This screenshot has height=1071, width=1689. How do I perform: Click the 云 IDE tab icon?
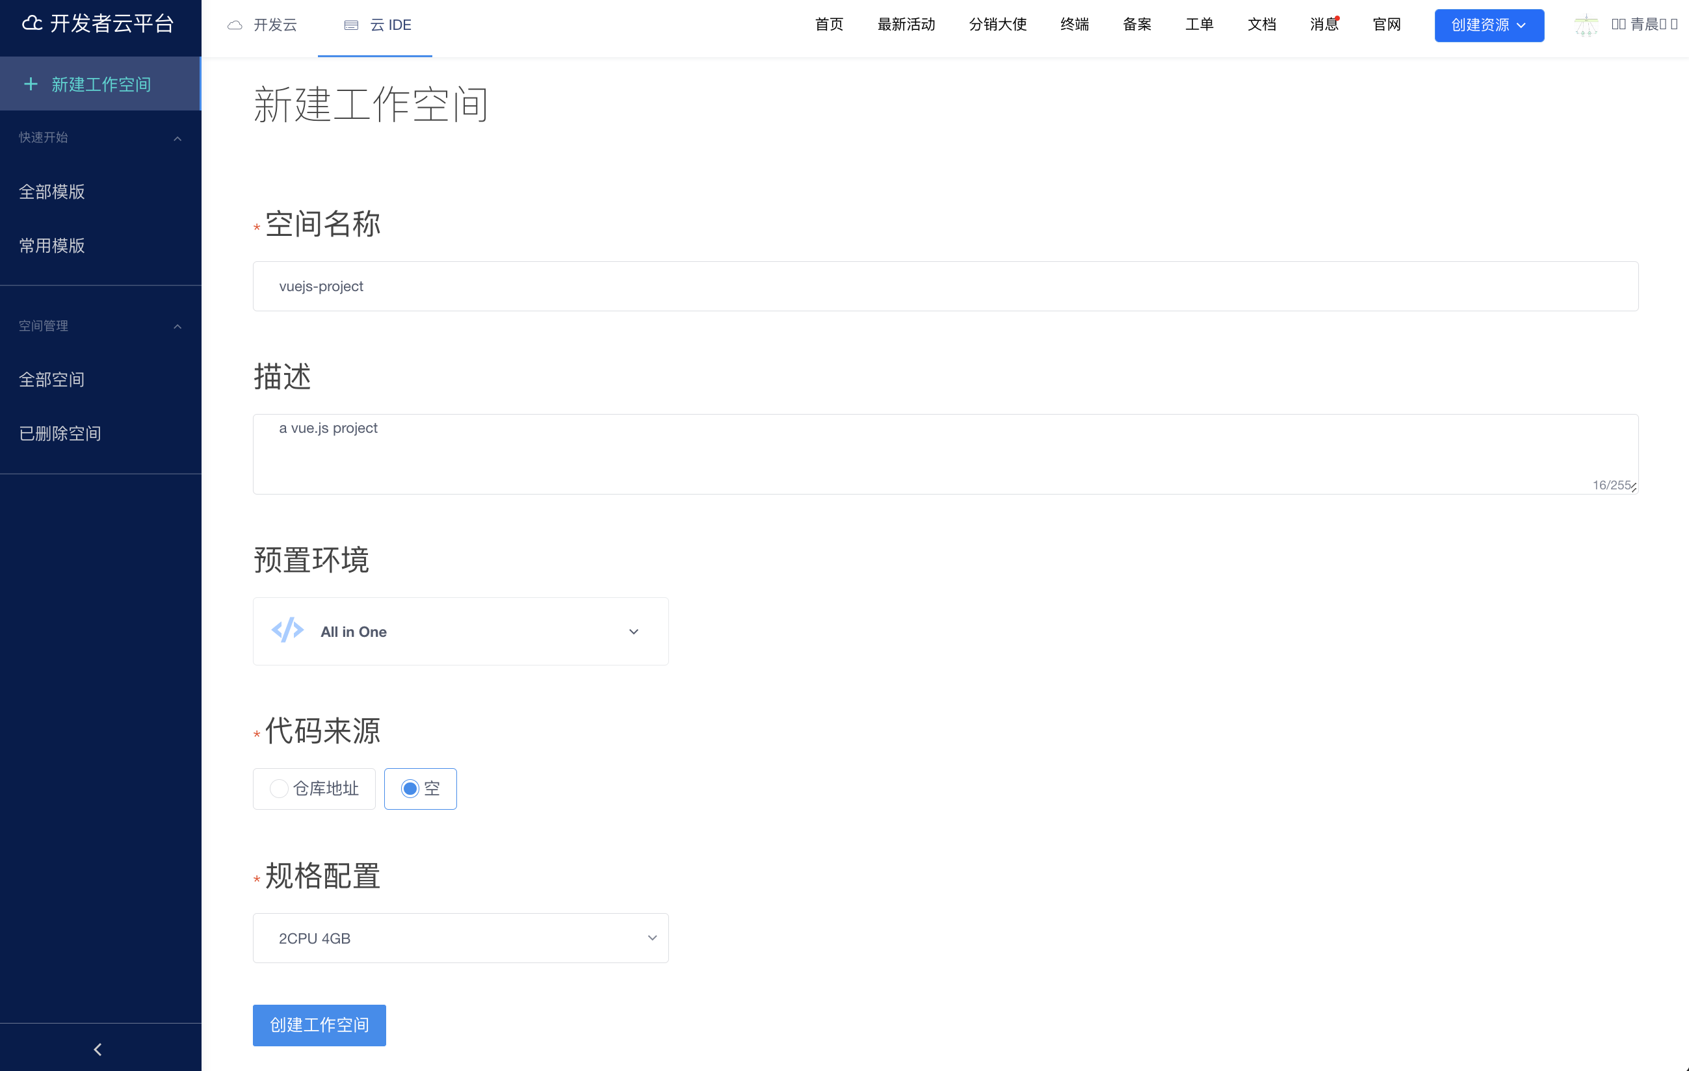pyautogui.click(x=352, y=25)
